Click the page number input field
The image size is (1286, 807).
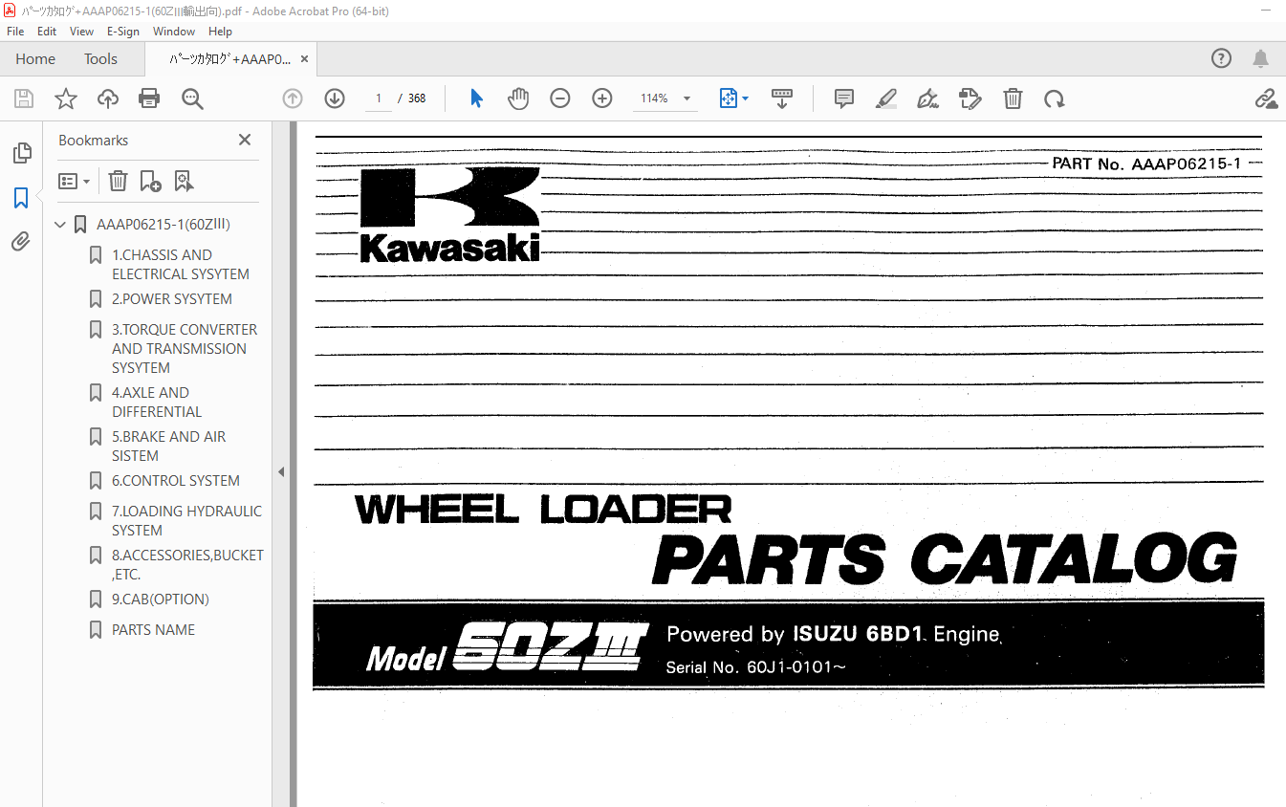[x=379, y=98]
